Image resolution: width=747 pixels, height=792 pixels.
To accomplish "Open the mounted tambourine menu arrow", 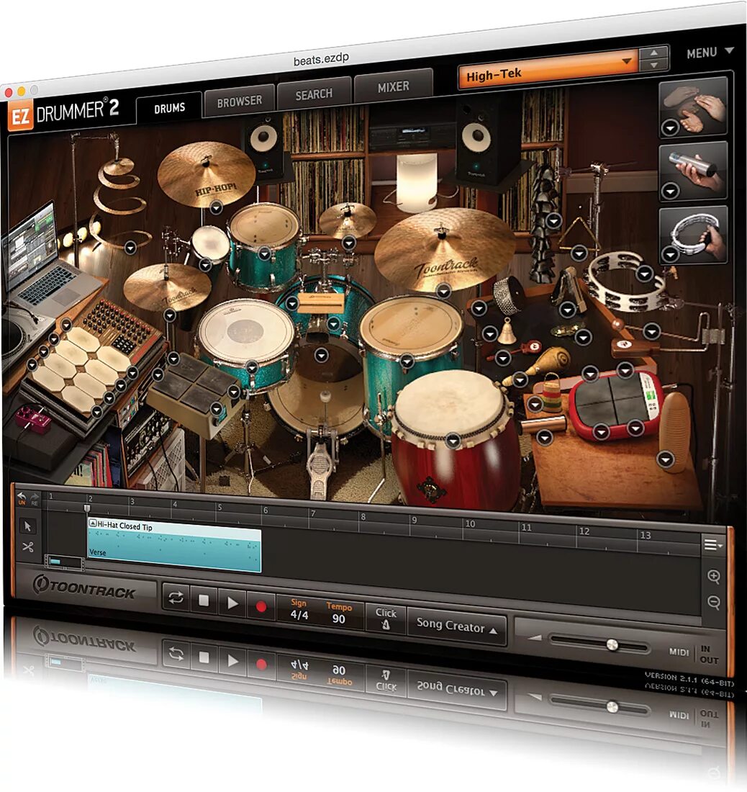I will pos(644,274).
